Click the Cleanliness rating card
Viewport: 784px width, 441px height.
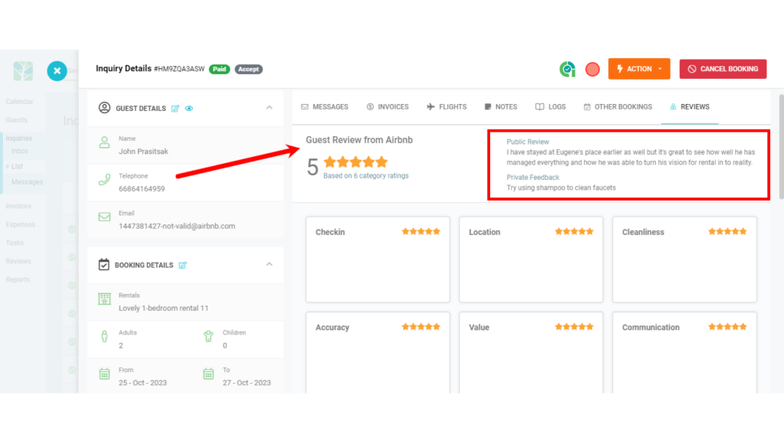coord(684,260)
